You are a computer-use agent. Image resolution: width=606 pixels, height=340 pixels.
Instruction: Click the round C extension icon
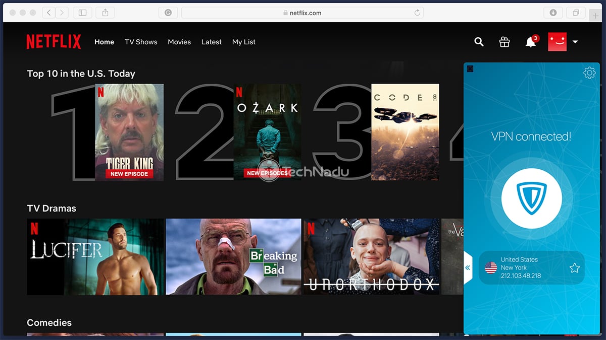point(168,13)
